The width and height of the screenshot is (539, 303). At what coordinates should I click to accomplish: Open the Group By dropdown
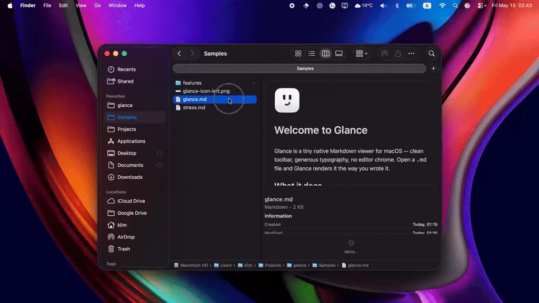361,54
